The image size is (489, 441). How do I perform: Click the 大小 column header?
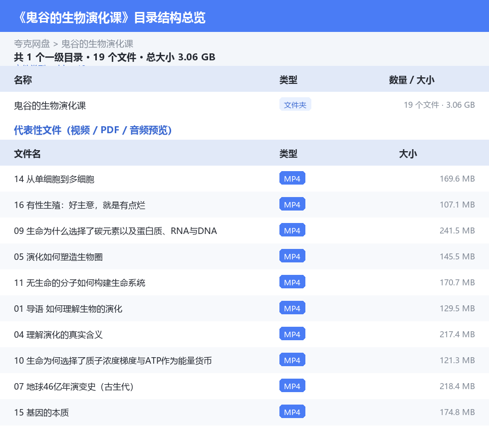click(x=408, y=154)
